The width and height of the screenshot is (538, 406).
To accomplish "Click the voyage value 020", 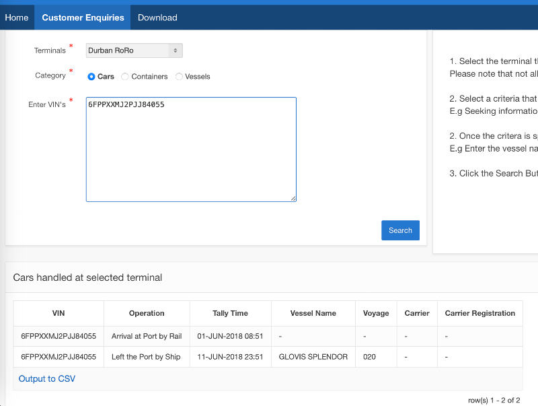I will click(369, 357).
